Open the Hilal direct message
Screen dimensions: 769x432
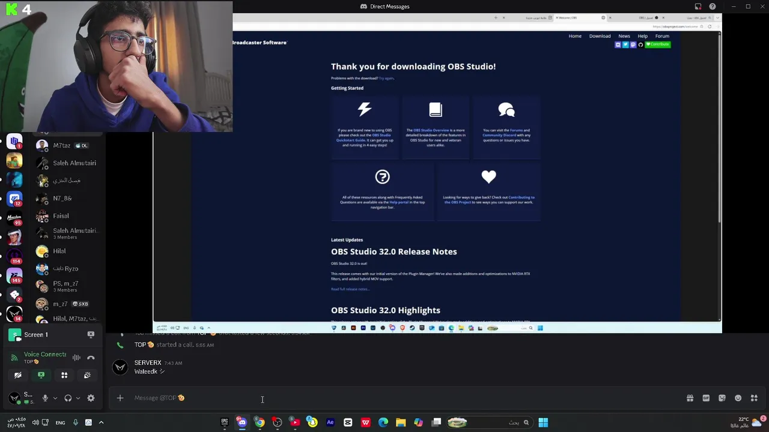click(x=67, y=251)
